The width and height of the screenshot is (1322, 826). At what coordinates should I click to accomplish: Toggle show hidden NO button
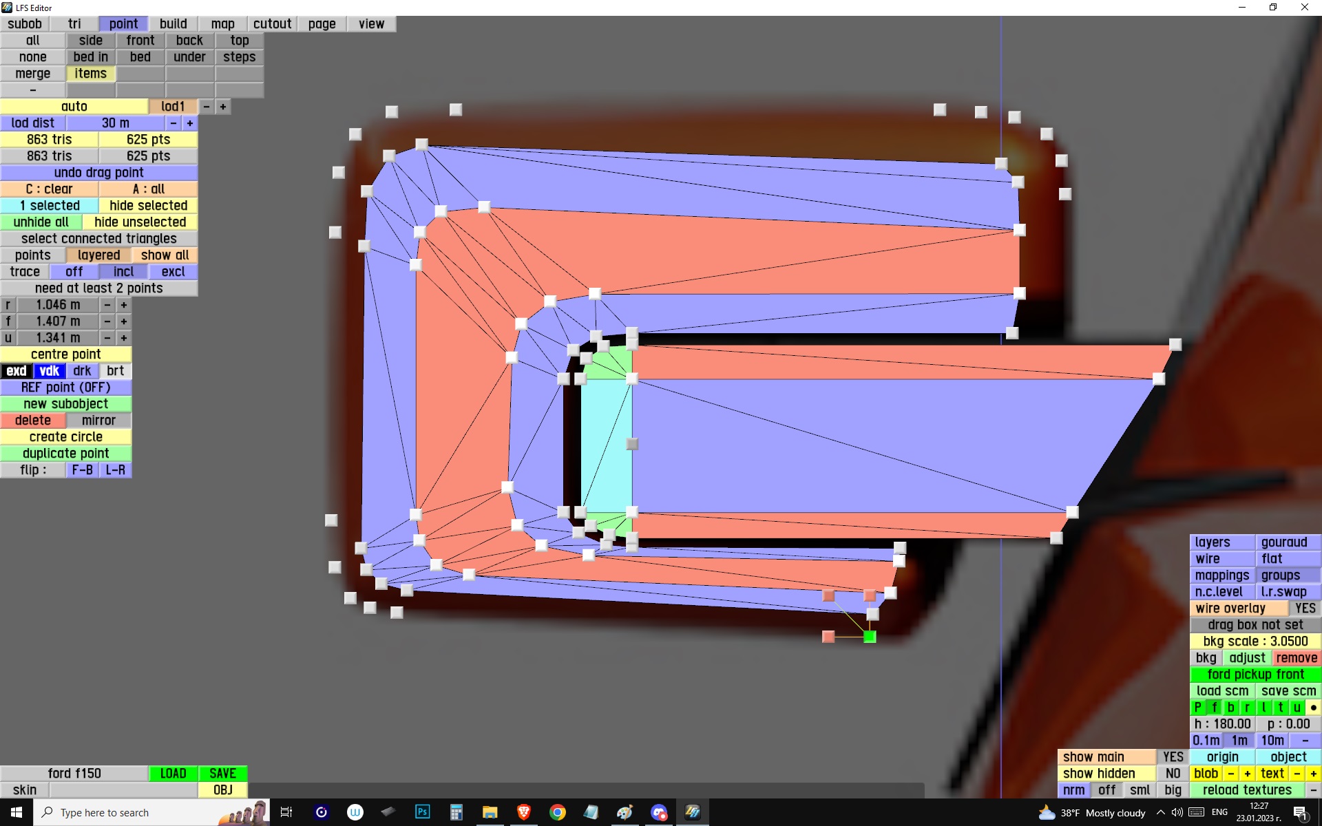tap(1173, 774)
